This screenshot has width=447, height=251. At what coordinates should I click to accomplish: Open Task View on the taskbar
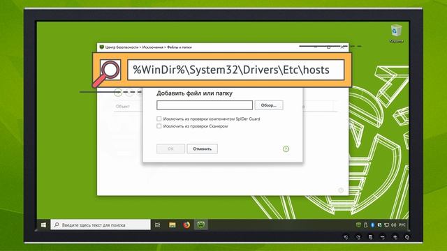coord(157,225)
